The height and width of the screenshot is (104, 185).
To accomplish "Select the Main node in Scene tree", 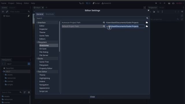I will tap(8, 16).
